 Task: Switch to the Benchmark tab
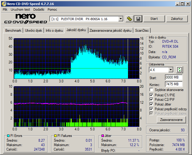(13, 31)
